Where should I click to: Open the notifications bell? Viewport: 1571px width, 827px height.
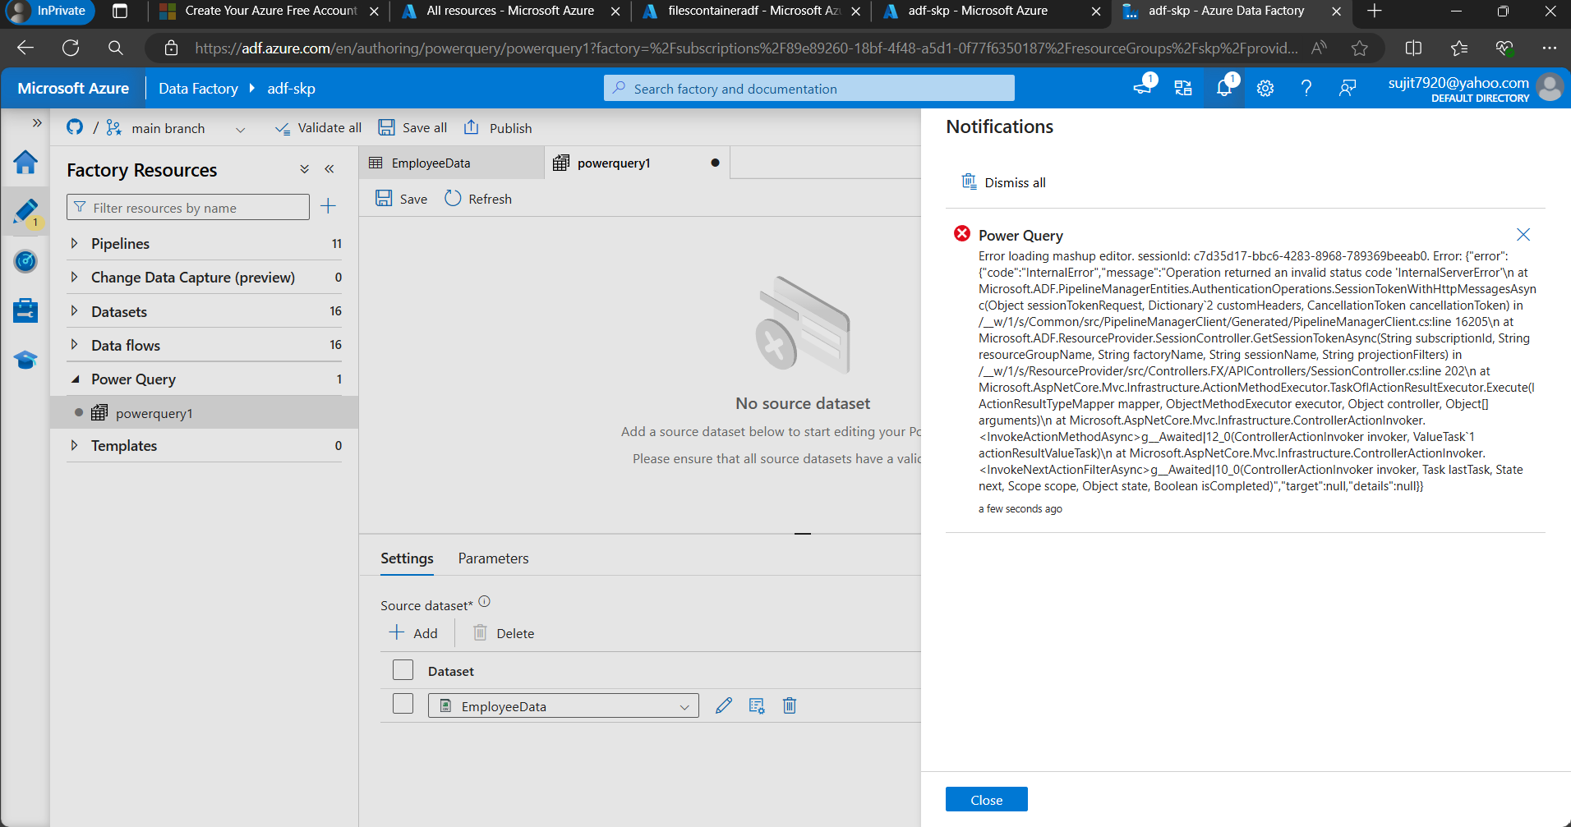[x=1224, y=88]
